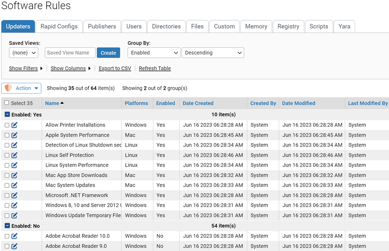Screen dimensions: 389x251
Task: Edit the Mac System Updates rule
Action: coord(14,185)
